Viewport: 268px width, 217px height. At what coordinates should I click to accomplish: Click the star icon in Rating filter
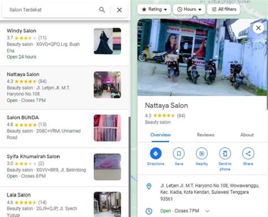[x=144, y=9]
